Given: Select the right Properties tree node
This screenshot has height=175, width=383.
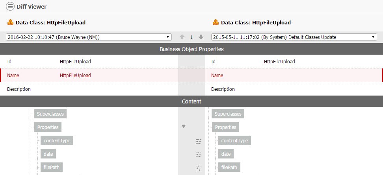Looking at the screenshot, I should (x=225, y=127).
